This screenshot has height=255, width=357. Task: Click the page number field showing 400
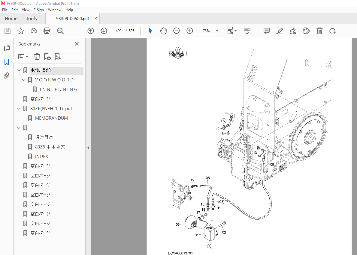[118, 31]
